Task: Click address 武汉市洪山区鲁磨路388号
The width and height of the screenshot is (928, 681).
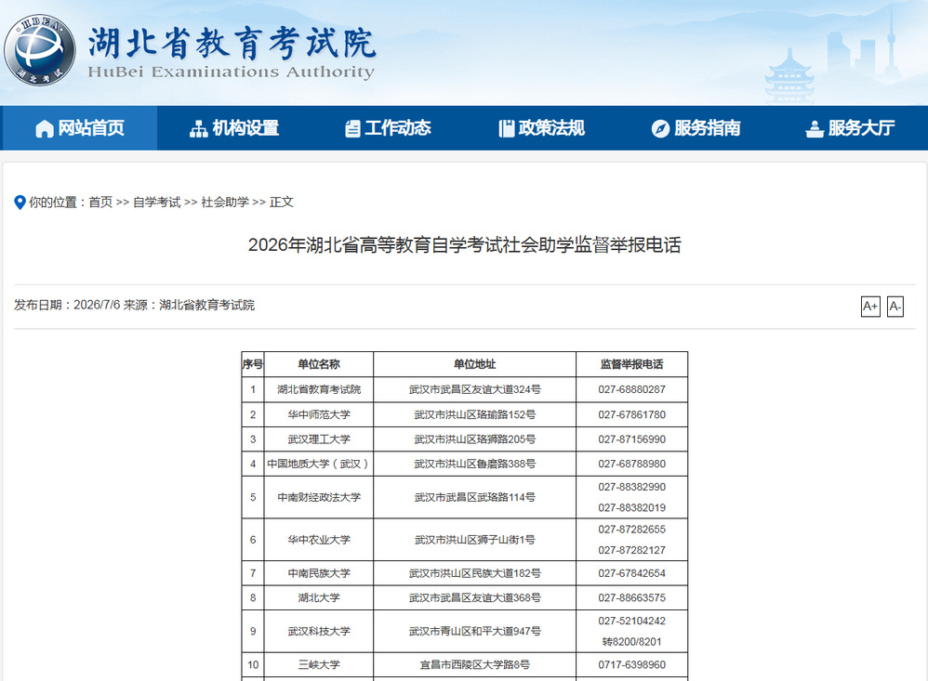Action: pos(474,464)
